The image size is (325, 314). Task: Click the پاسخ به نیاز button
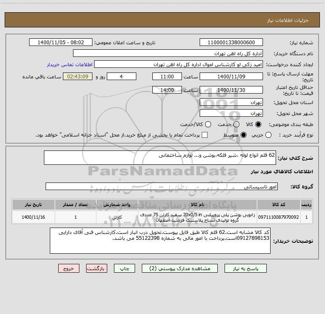click(x=246, y=268)
